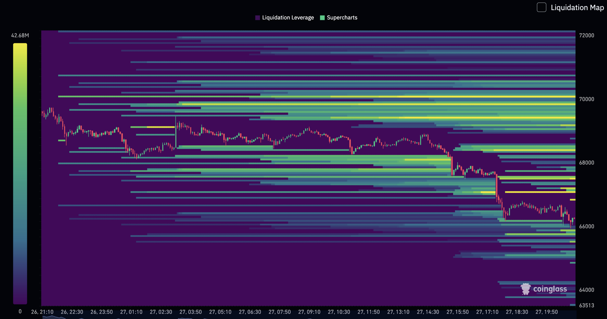This screenshot has height=319, width=607.
Task: Click the 27, 10:30 time axis label
Action: (339, 312)
